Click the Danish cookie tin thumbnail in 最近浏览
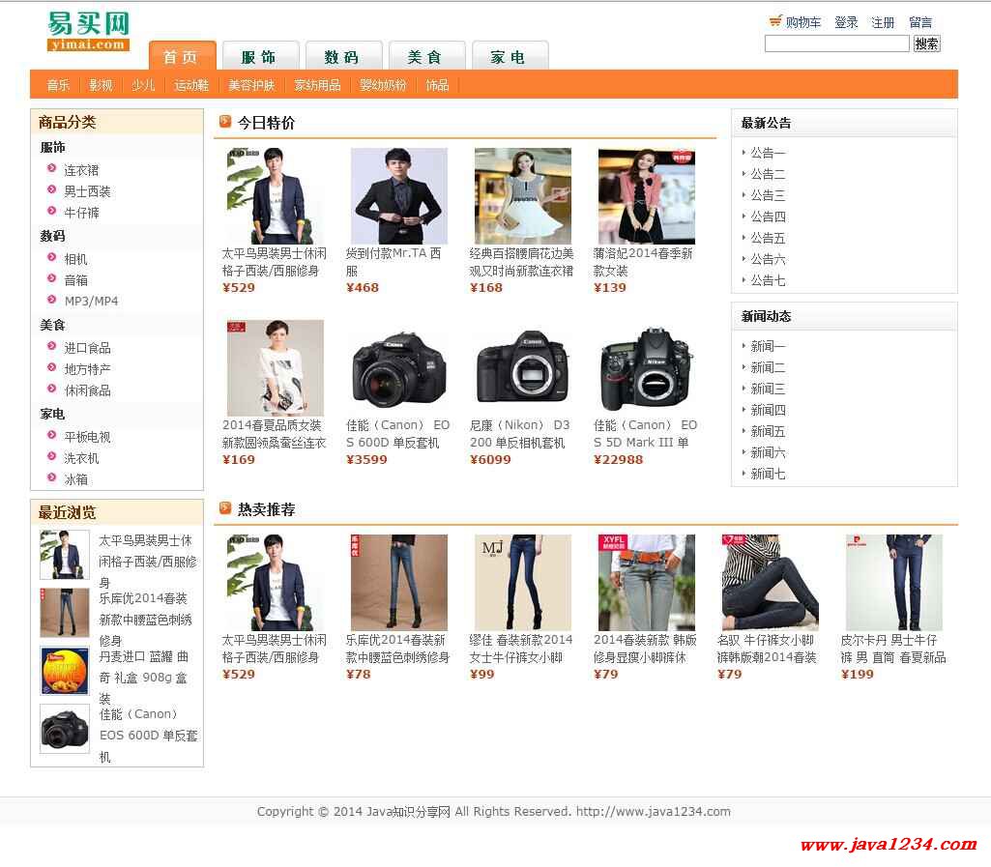This screenshot has height=867, width=991. tap(65, 671)
